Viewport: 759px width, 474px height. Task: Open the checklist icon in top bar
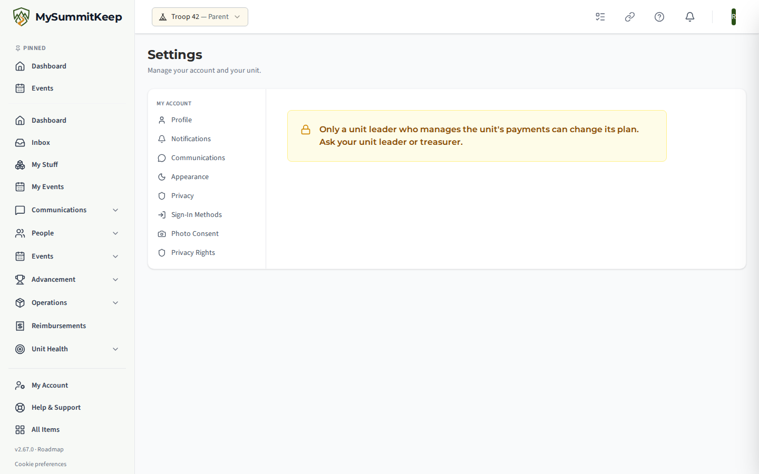click(600, 17)
